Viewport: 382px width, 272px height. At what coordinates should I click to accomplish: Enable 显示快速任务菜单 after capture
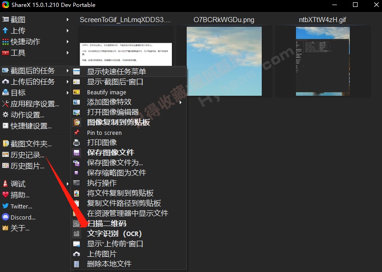[129, 71]
